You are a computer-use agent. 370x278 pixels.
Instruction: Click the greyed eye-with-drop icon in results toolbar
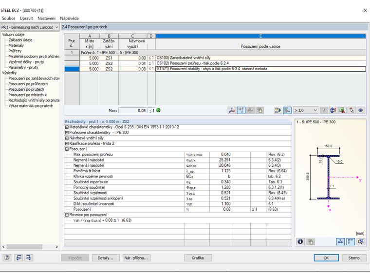pos(259,110)
